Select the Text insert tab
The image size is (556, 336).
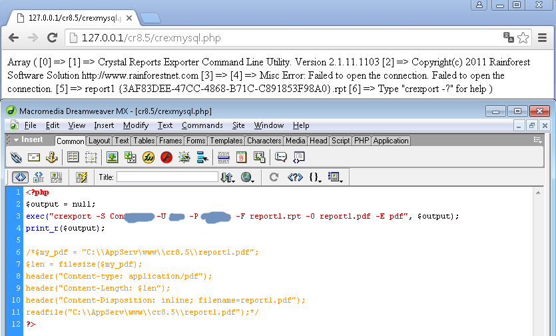click(x=122, y=141)
